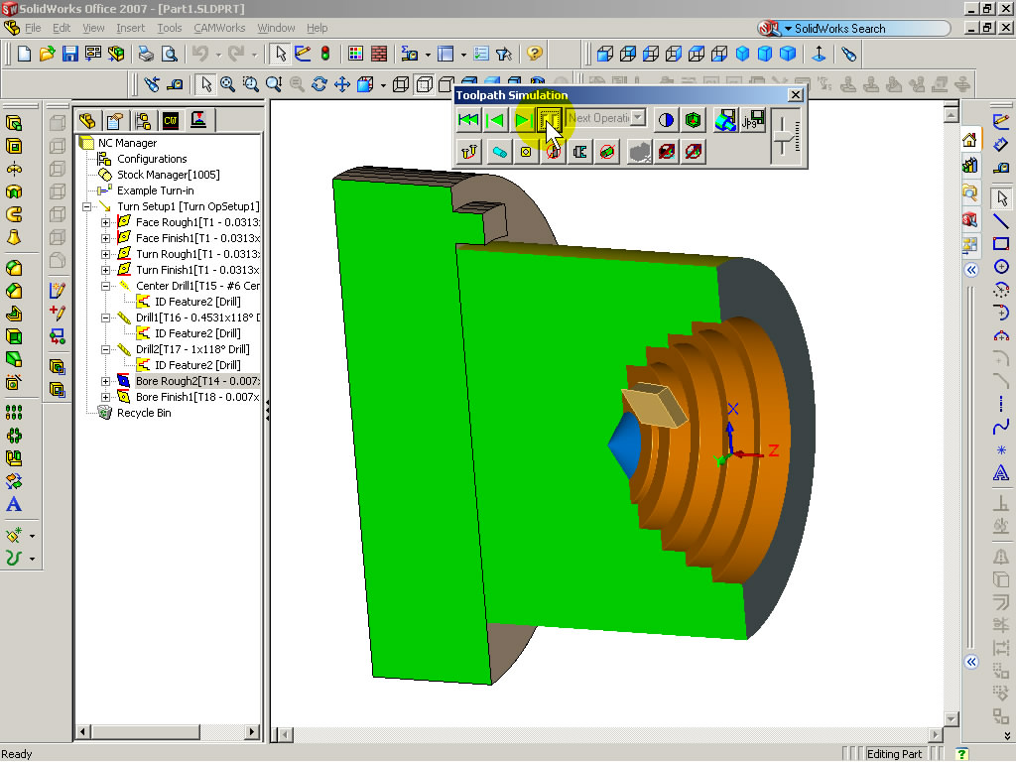The width and height of the screenshot is (1016, 762).
Task: Click the Print icon
Action: pyautogui.click(x=147, y=54)
